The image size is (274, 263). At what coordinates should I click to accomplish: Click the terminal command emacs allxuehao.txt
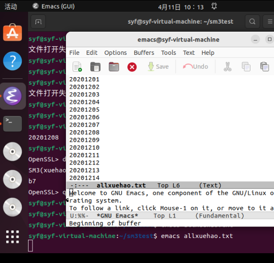[x=197, y=236]
